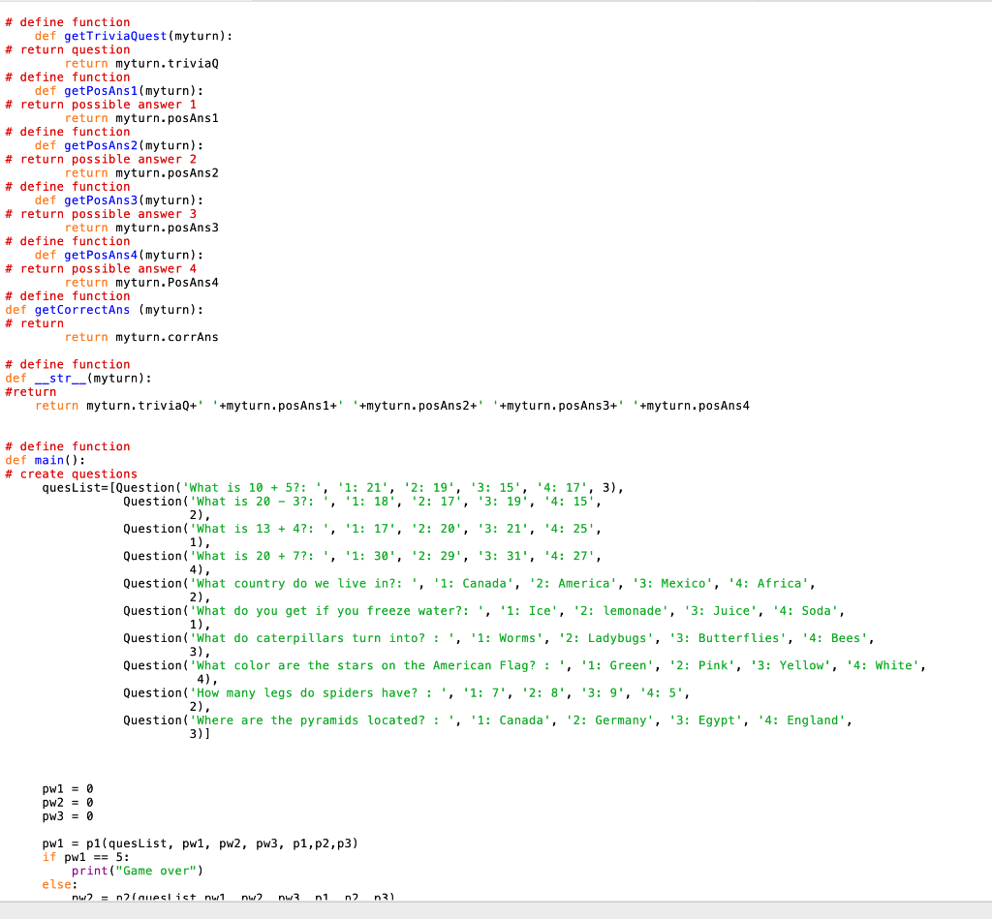Click the getPosAns1 function definition
The height and width of the screenshot is (919, 992).
click(x=119, y=90)
